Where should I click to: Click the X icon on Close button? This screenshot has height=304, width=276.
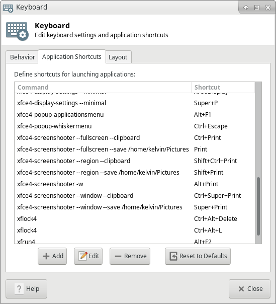pos(241,289)
